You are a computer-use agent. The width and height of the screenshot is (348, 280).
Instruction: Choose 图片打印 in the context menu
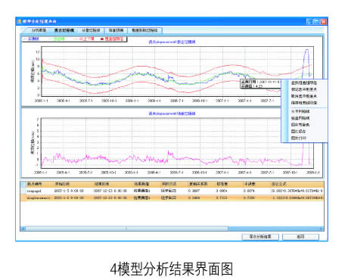click(299, 138)
